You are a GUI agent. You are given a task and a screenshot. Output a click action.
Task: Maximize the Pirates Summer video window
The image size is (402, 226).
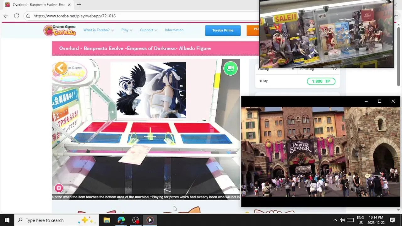click(x=379, y=101)
